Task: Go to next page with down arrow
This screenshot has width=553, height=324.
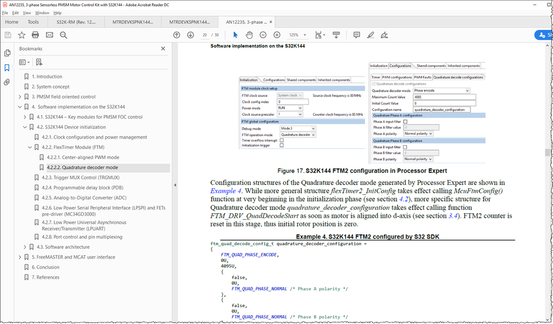Action: pos(190,35)
